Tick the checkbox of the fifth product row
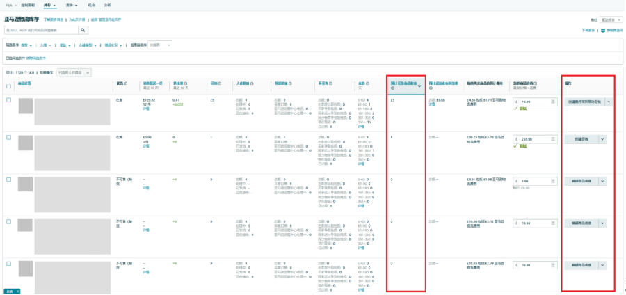 click(x=9, y=264)
